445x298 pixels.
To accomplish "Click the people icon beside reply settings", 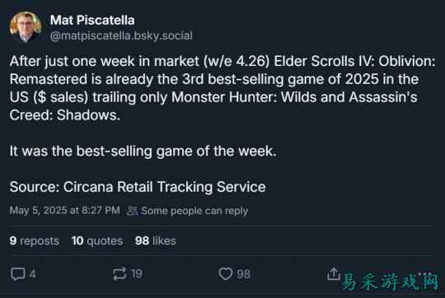I will pos(132,211).
